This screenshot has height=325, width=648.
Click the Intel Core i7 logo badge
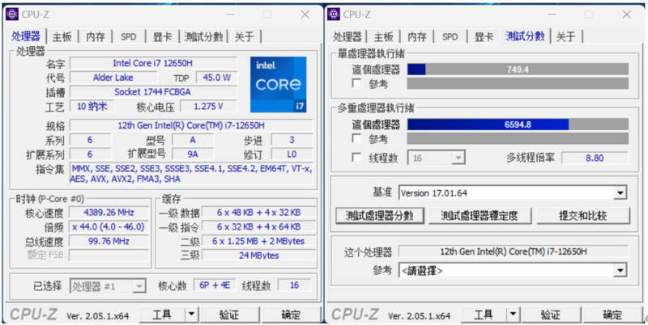click(279, 84)
